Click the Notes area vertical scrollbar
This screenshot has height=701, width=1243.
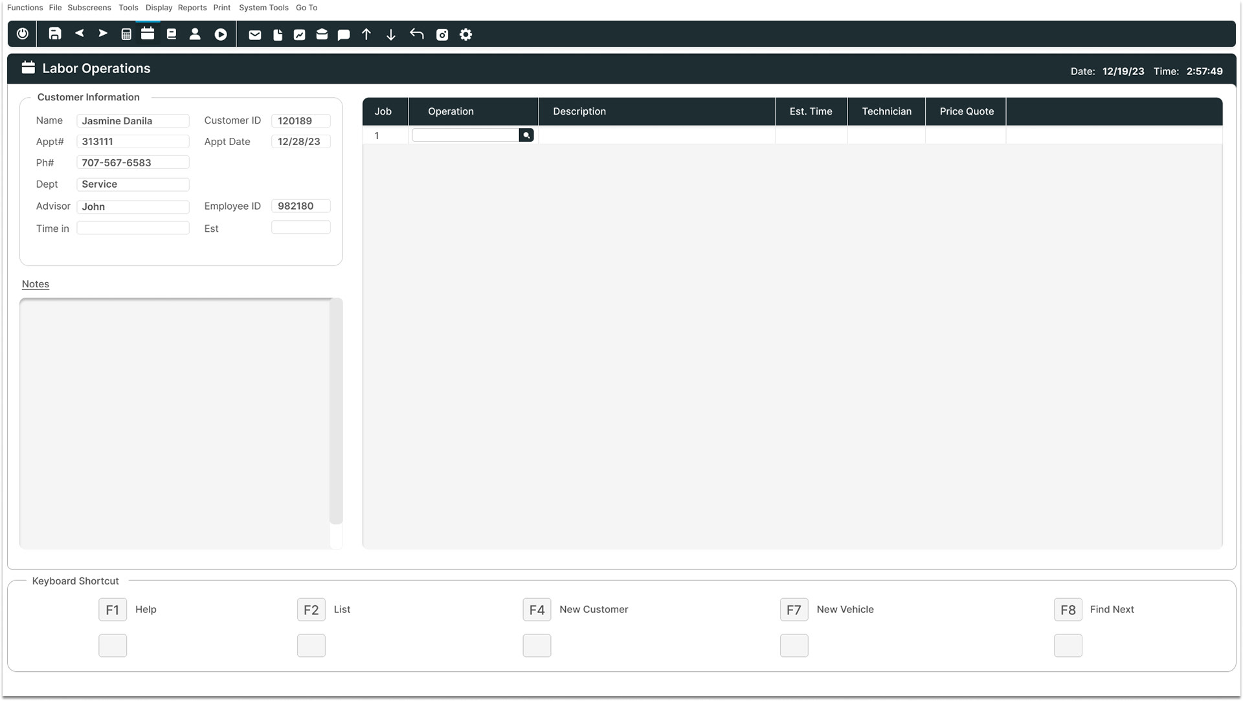pos(336,411)
